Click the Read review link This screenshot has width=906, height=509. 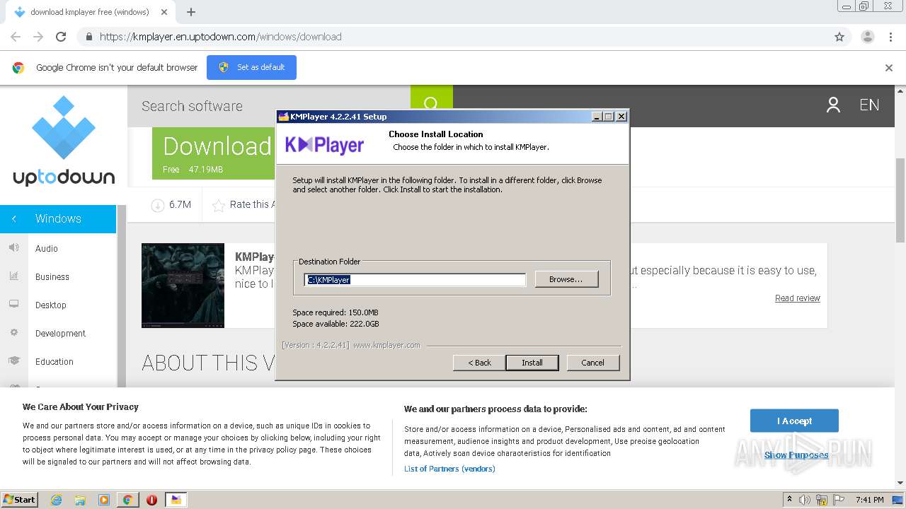pyautogui.click(x=798, y=298)
